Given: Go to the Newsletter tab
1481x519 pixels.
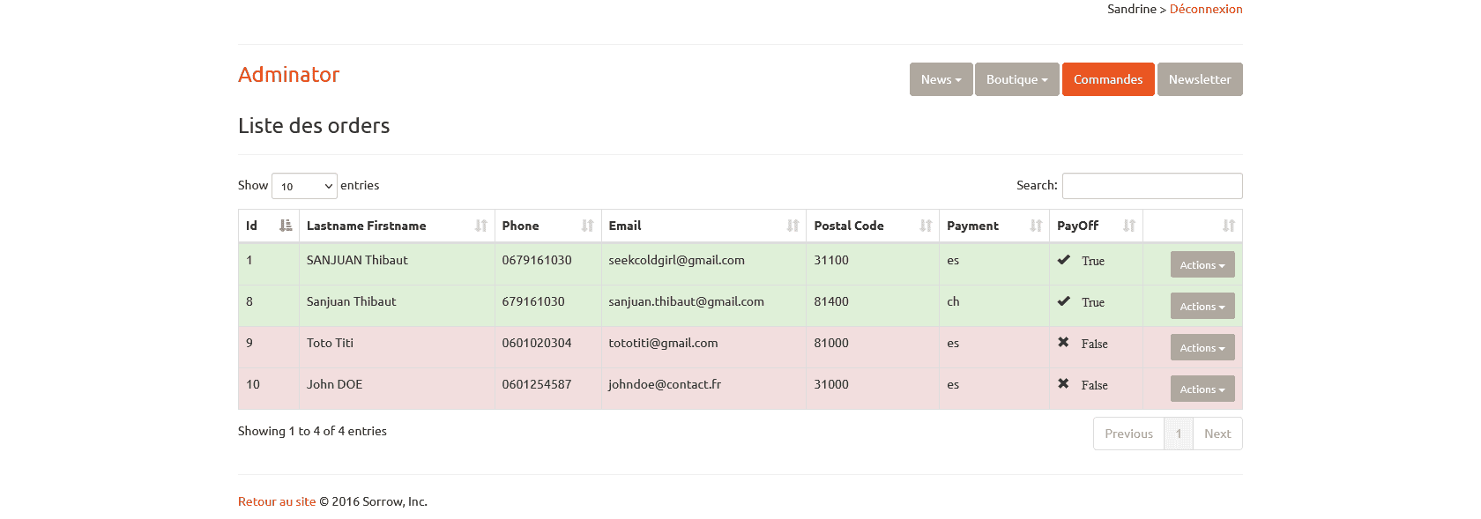Looking at the screenshot, I should click(x=1200, y=79).
